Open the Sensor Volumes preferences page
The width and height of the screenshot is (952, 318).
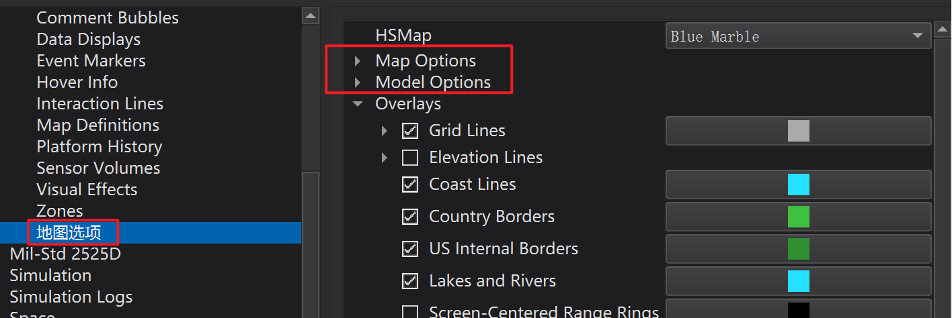coord(98,168)
